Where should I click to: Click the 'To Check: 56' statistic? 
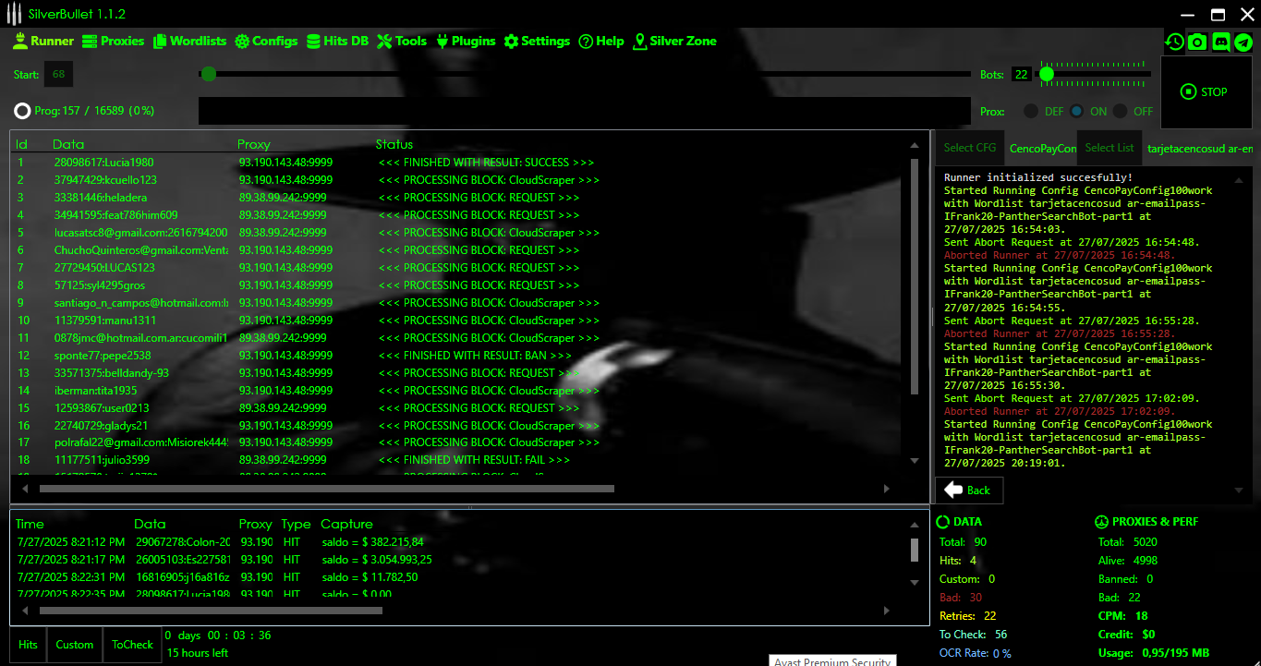(x=973, y=635)
